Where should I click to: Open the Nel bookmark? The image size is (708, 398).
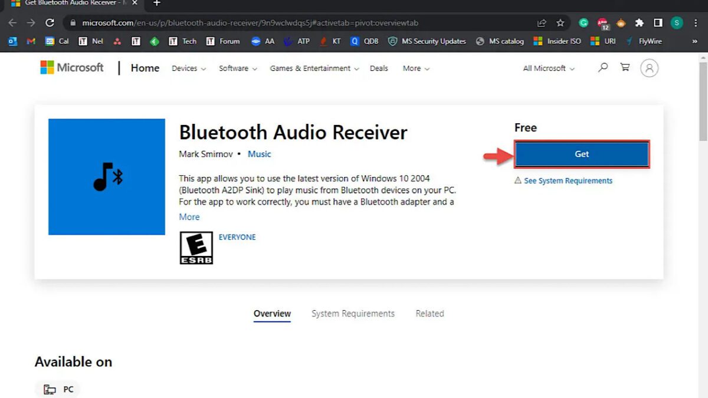pos(91,41)
